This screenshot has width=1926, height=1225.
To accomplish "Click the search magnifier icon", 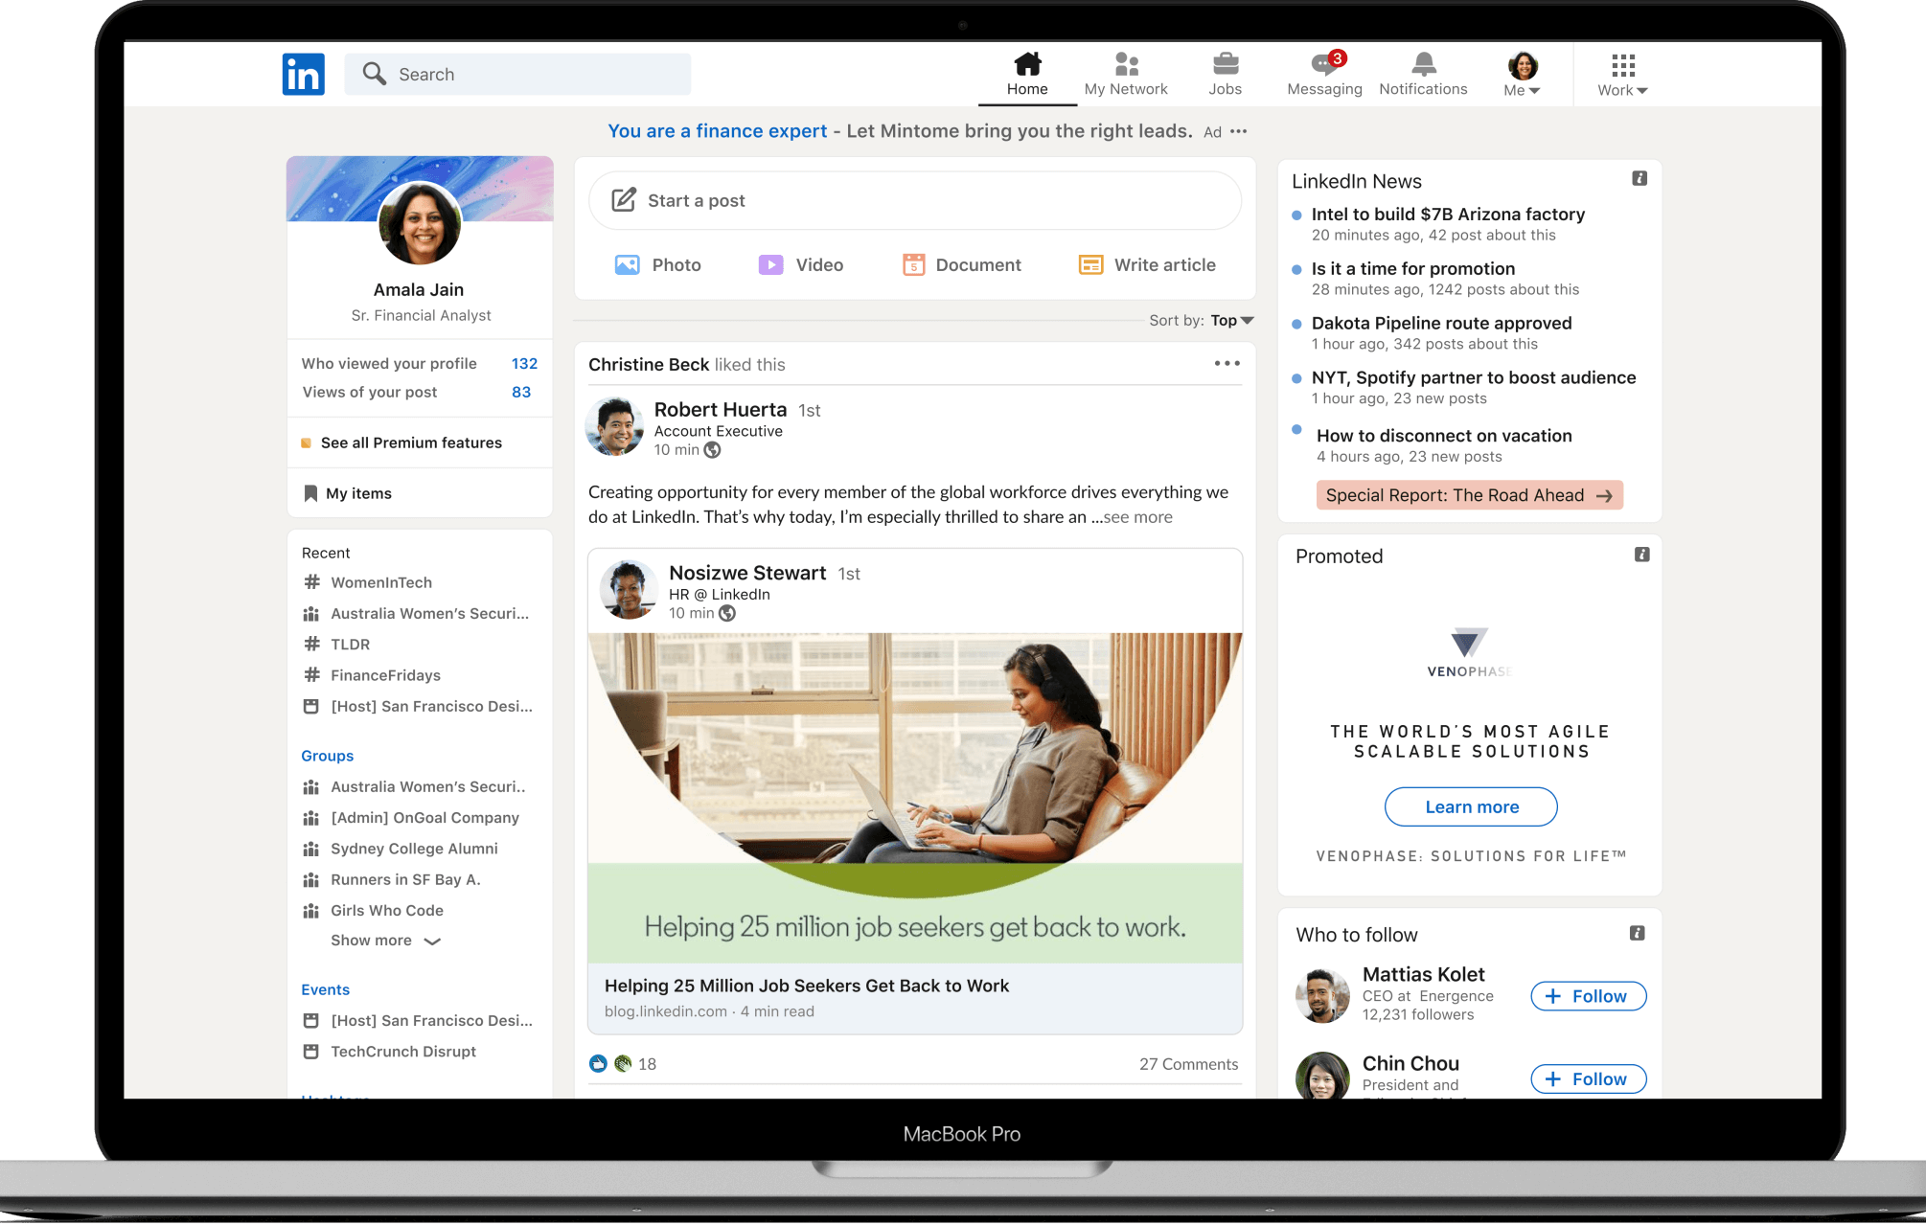I will [374, 74].
